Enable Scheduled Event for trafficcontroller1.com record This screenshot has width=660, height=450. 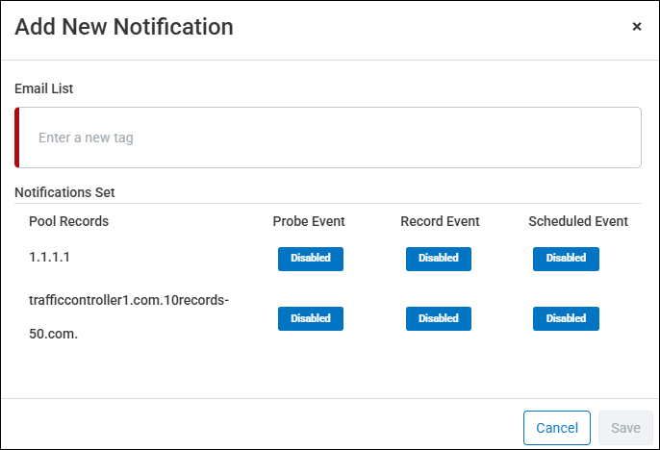coord(566,318)
